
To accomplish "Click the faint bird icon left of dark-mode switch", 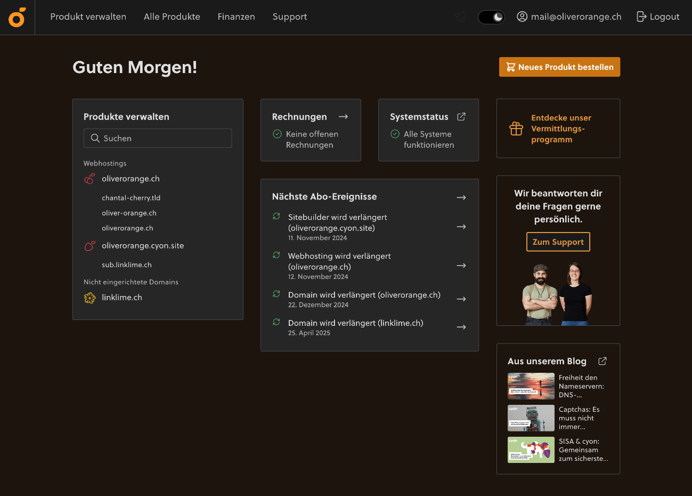I will point(460,17).
